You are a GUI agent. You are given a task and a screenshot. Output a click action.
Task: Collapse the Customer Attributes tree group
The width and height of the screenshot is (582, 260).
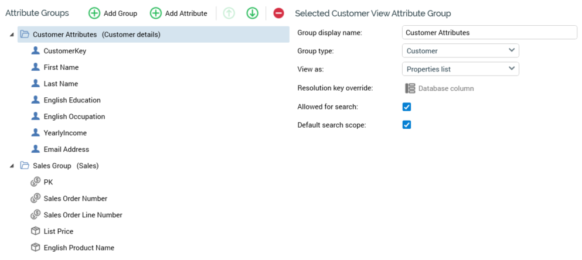point(12,35)
